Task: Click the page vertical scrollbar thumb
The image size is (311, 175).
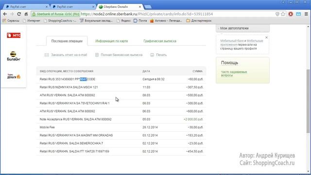Action: click(x=308, y=101)
